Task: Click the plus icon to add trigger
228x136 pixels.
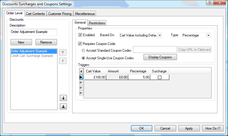Action: 81,71
